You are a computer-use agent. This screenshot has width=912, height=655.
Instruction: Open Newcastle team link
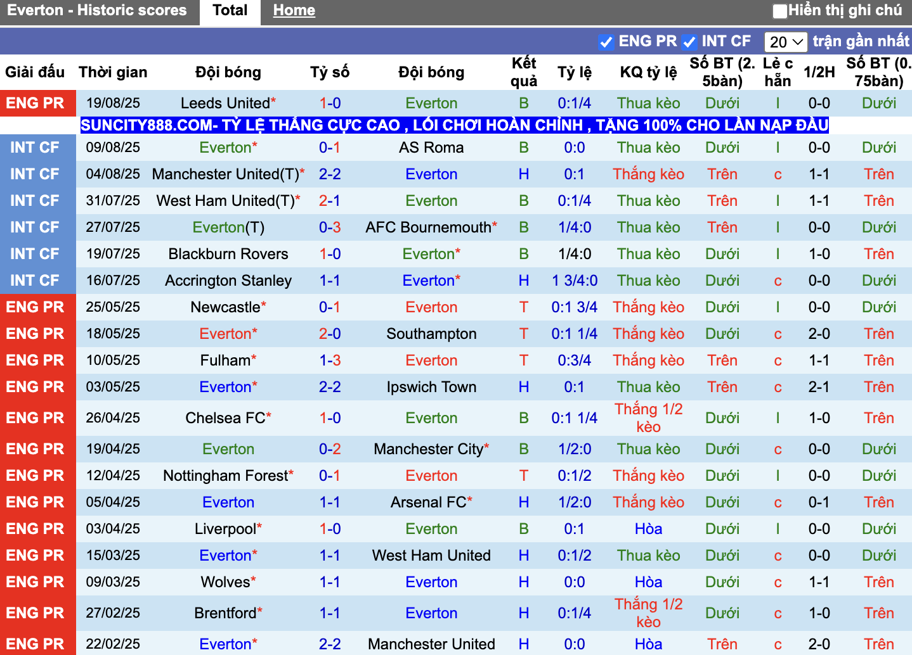pos(225,307)
